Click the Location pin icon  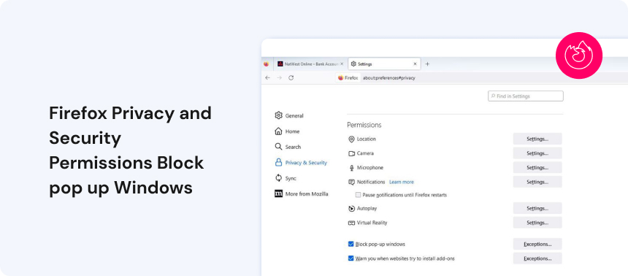351,139
